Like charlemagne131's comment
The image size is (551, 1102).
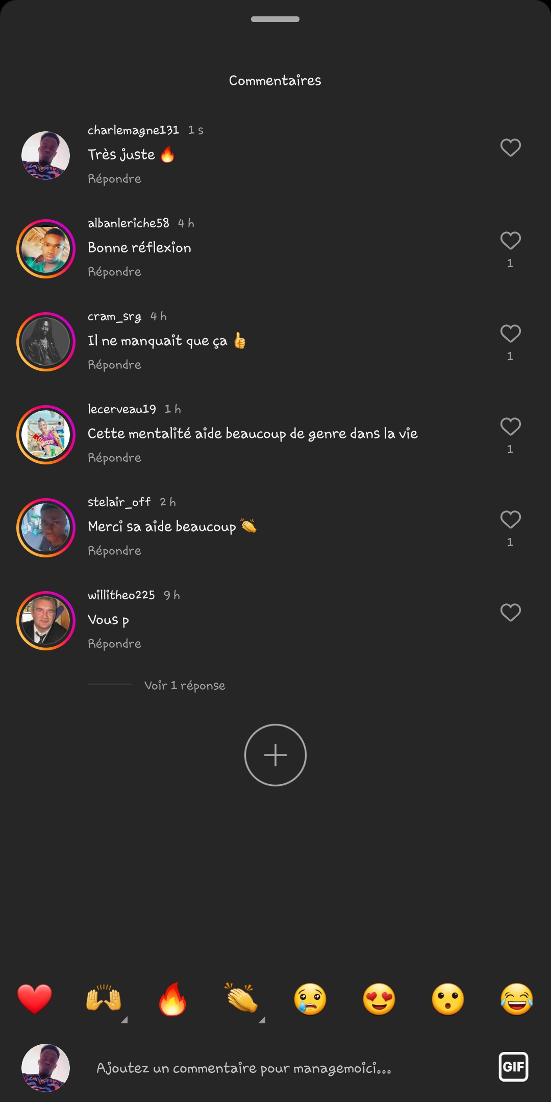click(x=510, y=148)
